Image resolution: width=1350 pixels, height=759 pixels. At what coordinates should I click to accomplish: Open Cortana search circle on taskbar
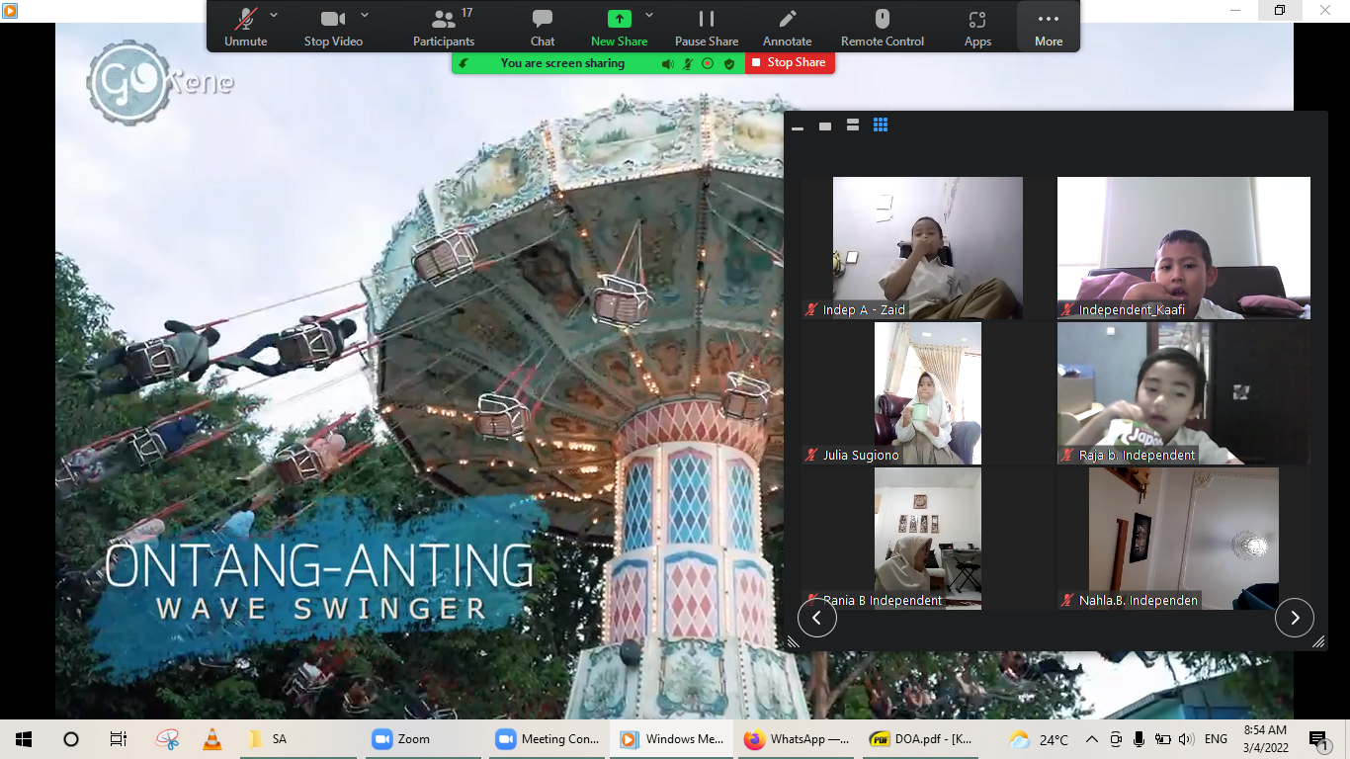click(71, 739)
